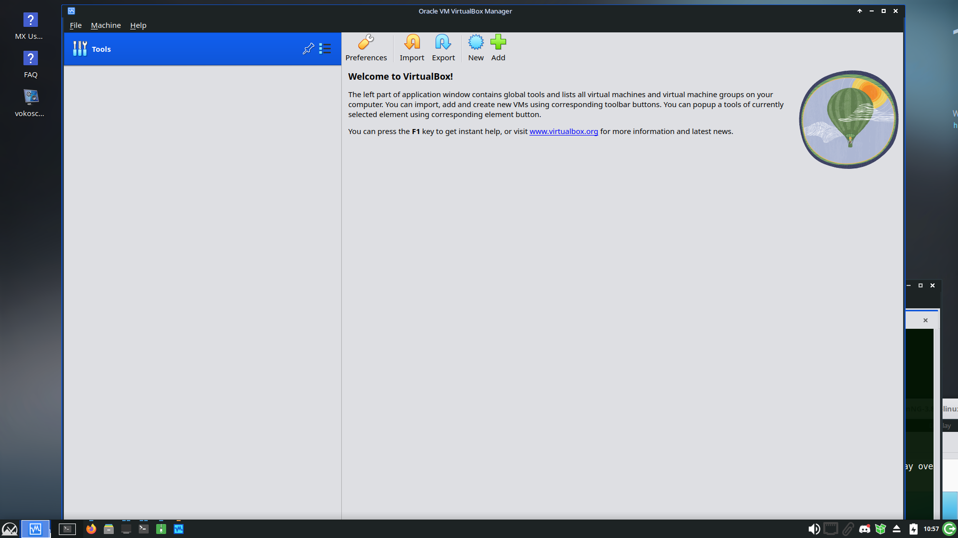Add an existing virtual machine

click(x=498, y=48)
